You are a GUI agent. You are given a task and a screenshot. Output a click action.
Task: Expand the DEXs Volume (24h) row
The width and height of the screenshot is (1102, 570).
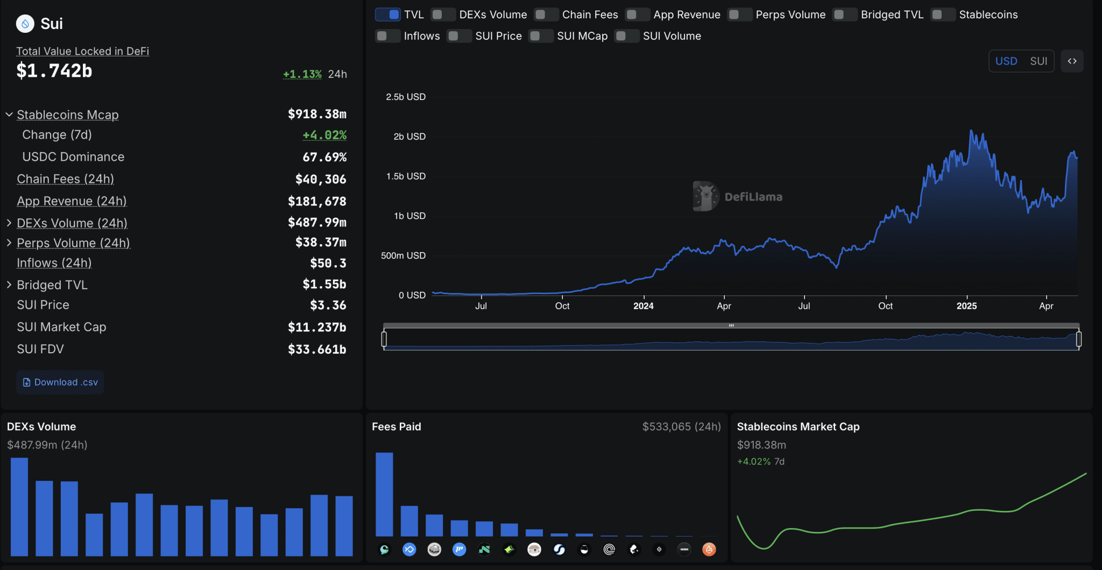tap(9, 223)
